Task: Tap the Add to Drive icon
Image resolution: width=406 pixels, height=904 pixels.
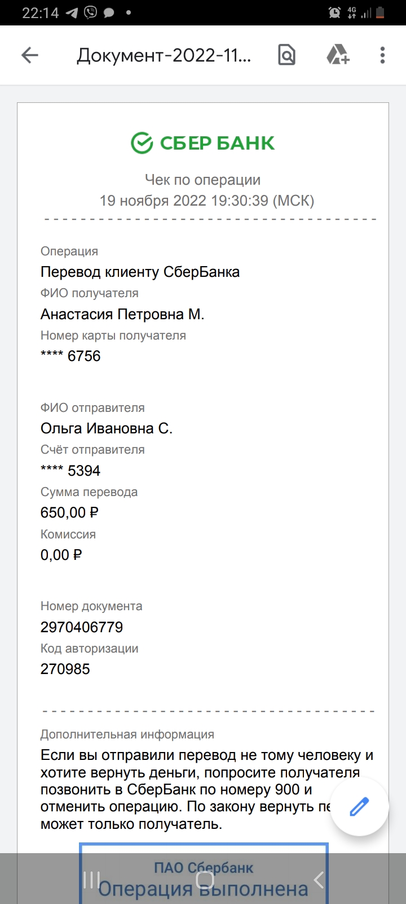Action: (x=338, y=55)
